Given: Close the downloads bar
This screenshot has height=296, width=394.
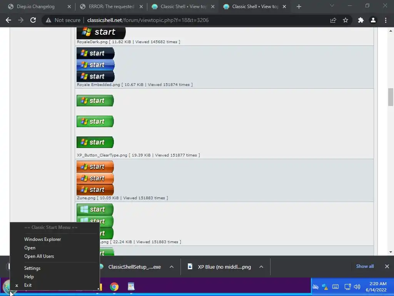Looking at the screenshot, I should coord(387,266).
